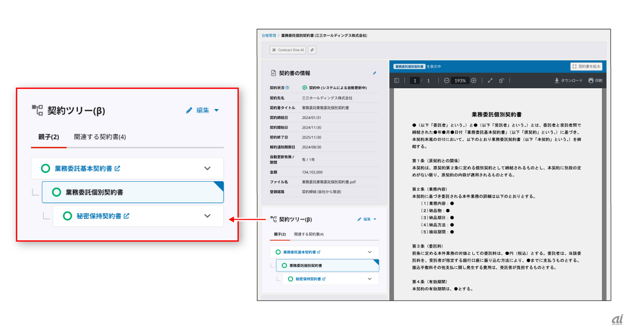Download the contract via ダウンロード

(568, 80)
